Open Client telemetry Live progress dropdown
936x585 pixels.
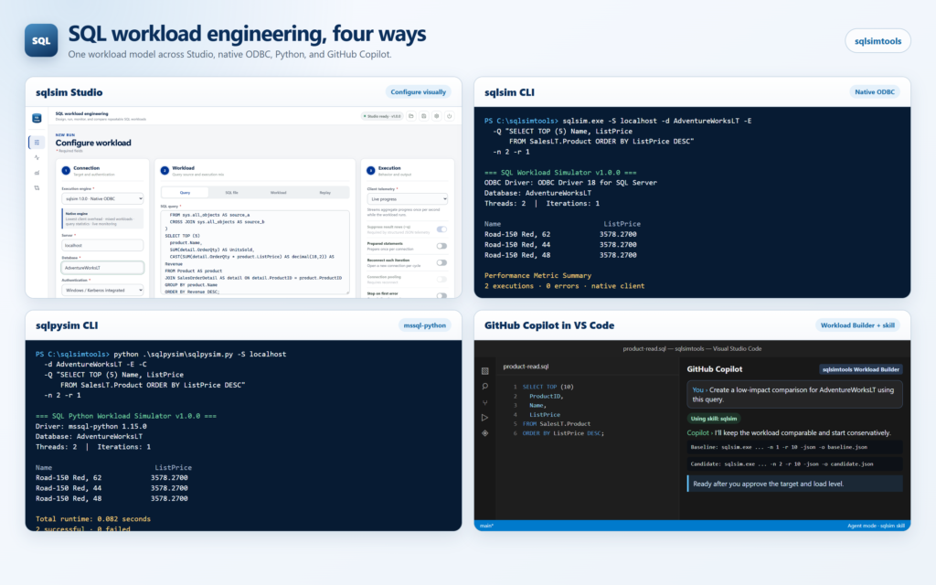(407, 198)
